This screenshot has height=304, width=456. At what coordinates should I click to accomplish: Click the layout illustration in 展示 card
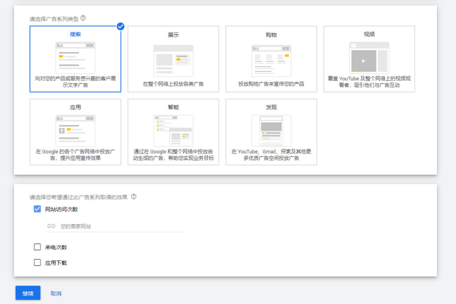[x=174, y=60]
